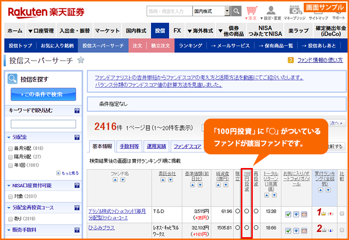Open the 国内株式 search category dropdown
Viewport: 349px width, 240px height.
pyautogui.click(x=211, y=11)
